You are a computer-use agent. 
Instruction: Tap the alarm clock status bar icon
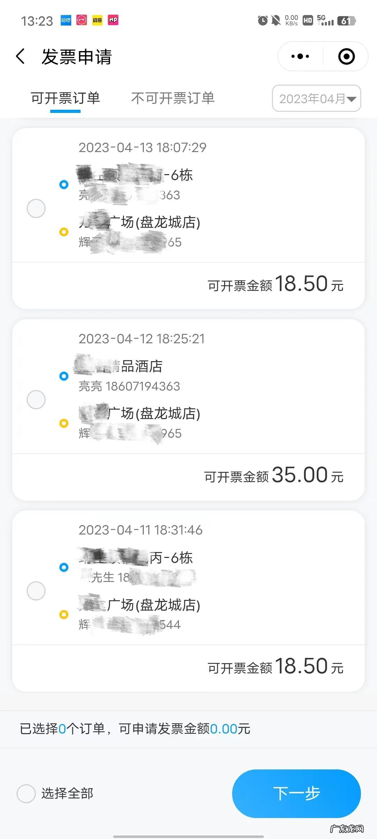pos(263,21)
